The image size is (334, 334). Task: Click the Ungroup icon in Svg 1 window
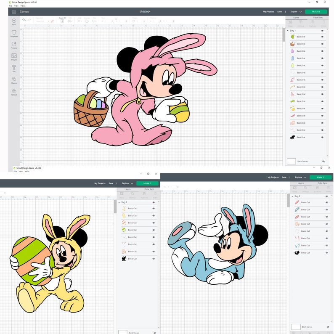[301, 22]
